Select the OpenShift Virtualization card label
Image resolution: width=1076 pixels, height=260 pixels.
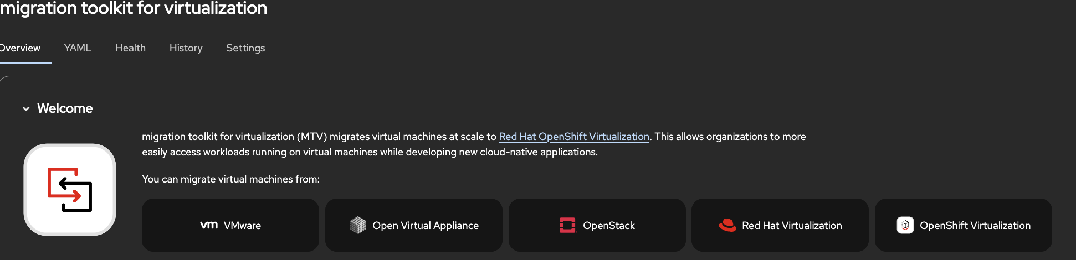pyautogui.click(x=975, y=226)
